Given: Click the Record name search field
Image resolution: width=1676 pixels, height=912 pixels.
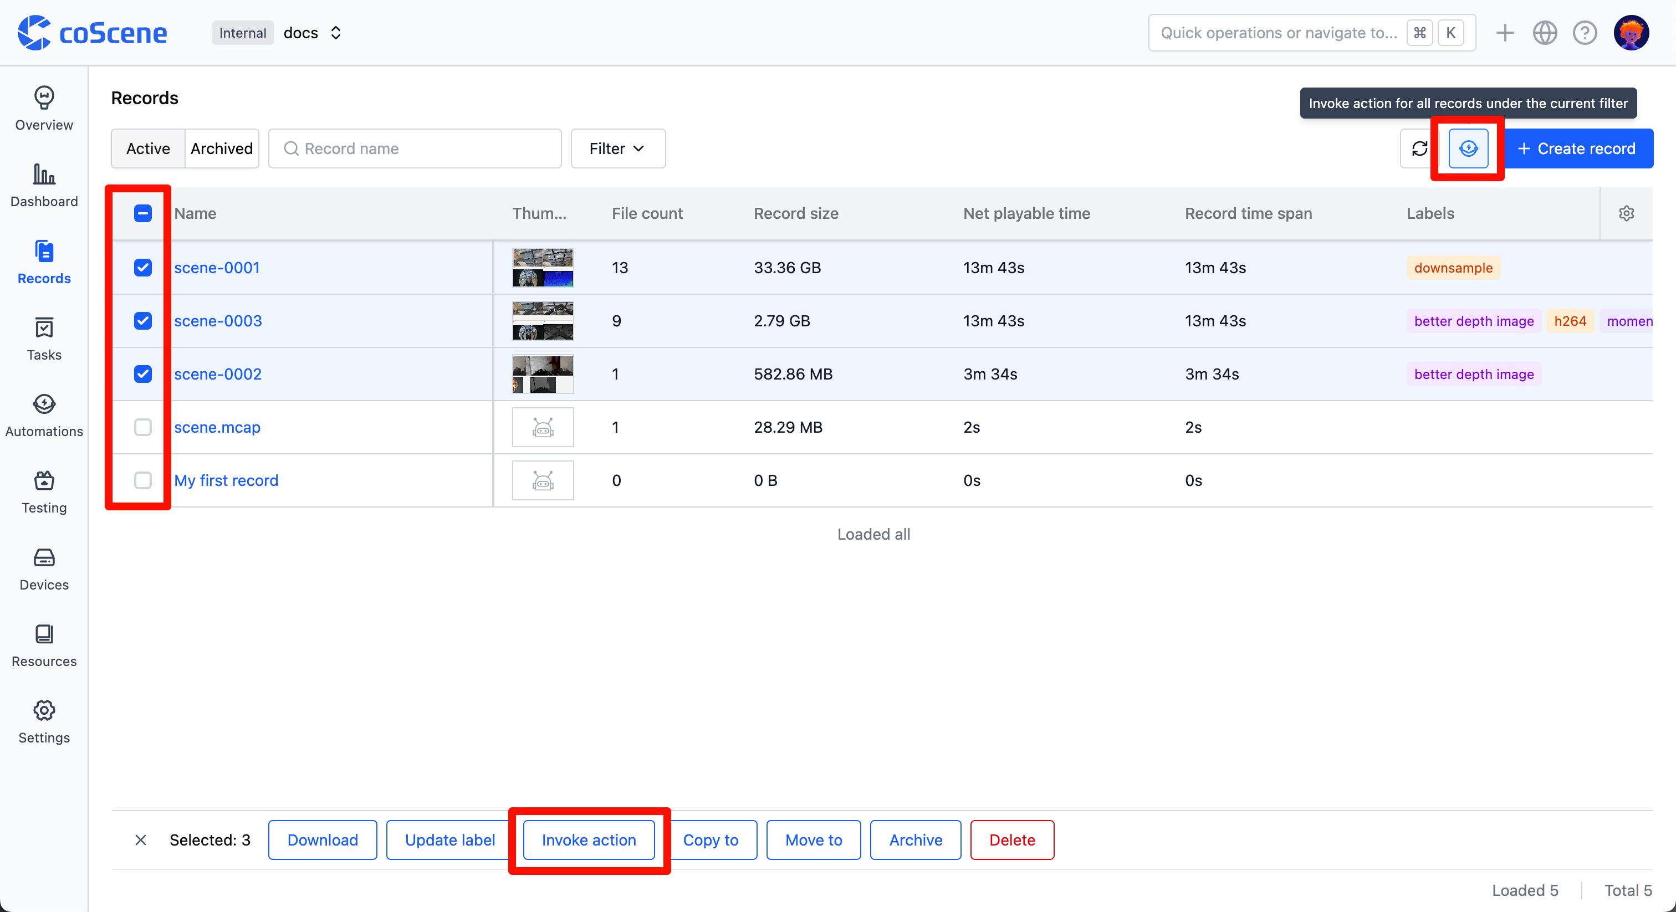Looking at the screenshot, I should point(415,148).
